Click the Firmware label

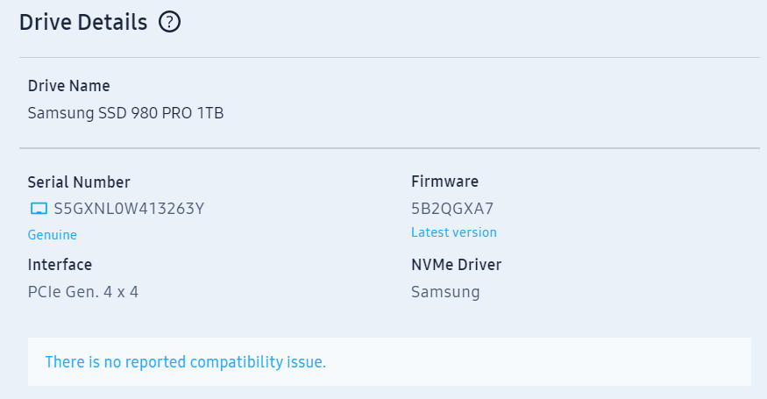(x=444, y=182)
